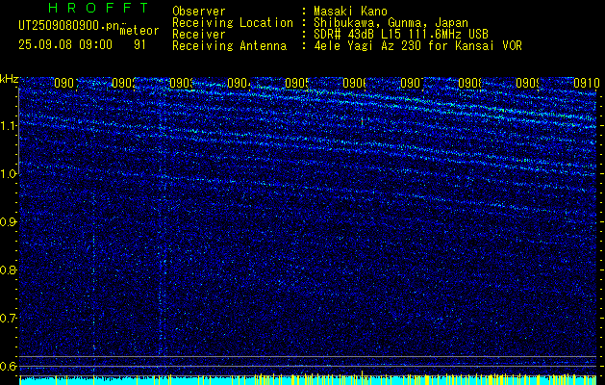Image resolution: width=605 pixels, height=385 pixels.
Task: Click the 0902 time marker
Action: tap(125, 83)
